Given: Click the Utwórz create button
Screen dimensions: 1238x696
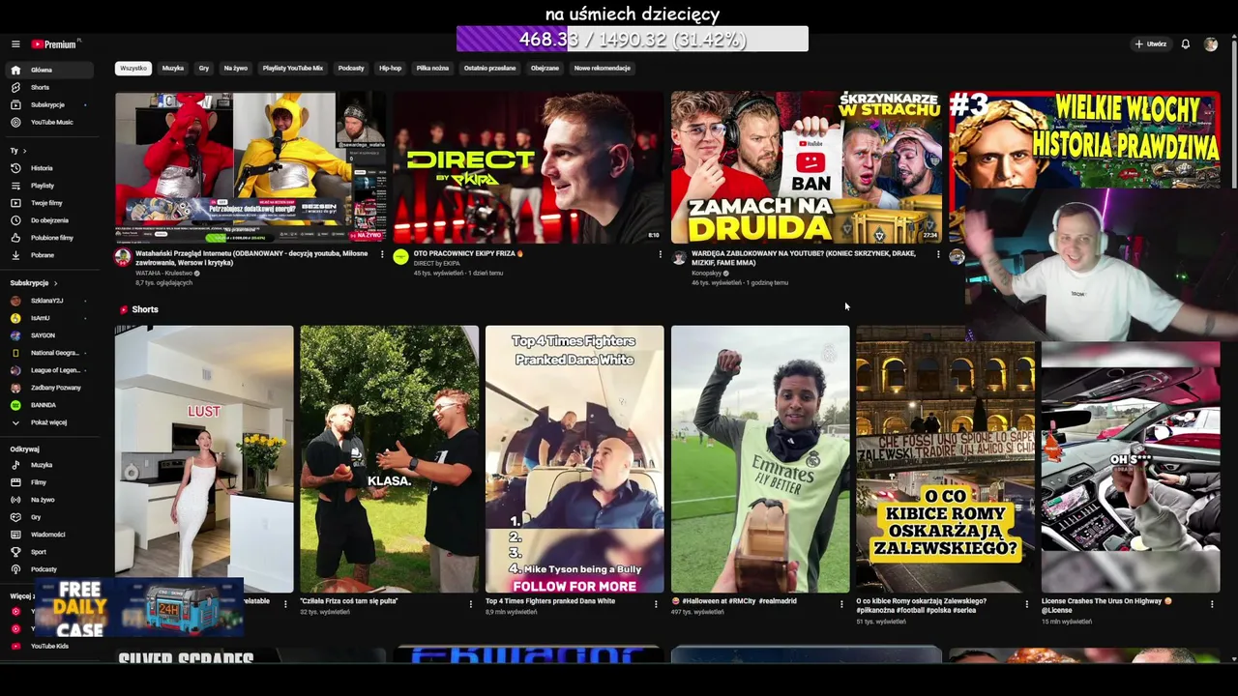Looking at the screenshot, I should (1151, 44).
